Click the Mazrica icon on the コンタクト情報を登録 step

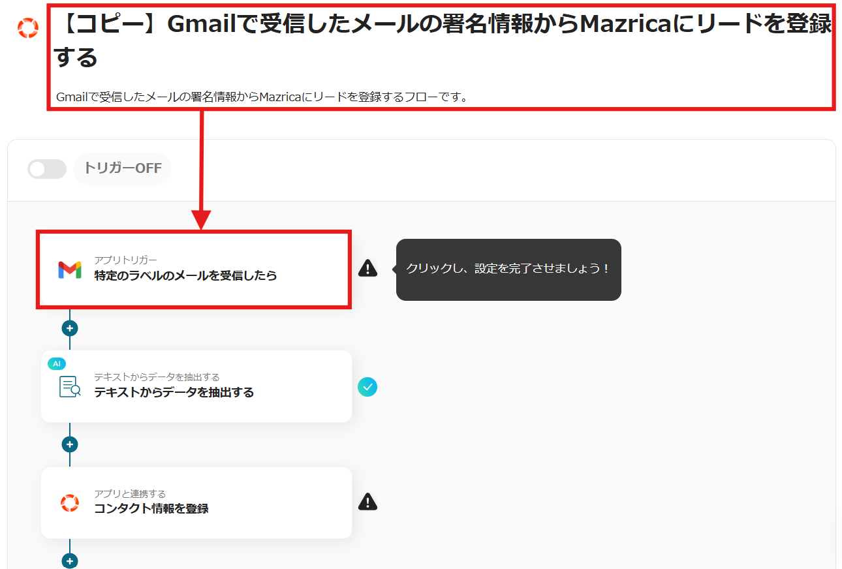70,502
